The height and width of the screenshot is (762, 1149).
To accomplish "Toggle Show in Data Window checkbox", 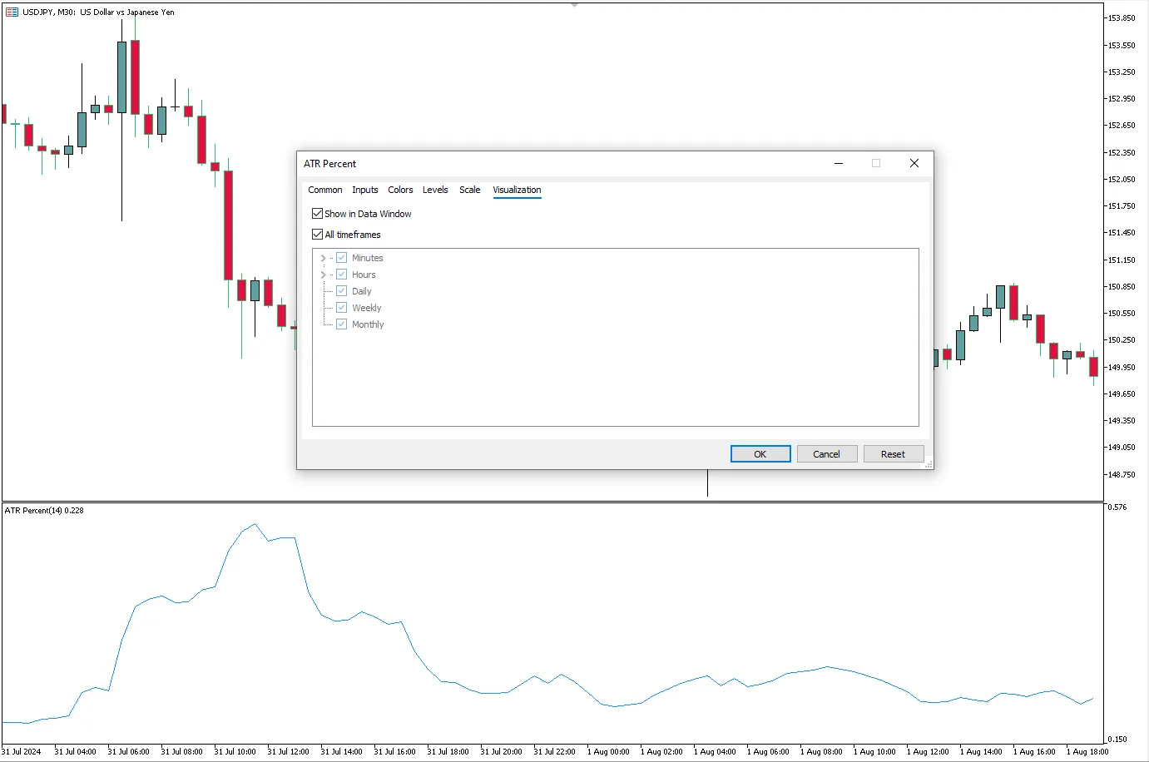I will (317, 214).
